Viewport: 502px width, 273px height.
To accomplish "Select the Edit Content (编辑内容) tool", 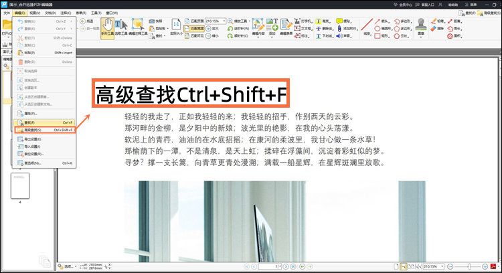I will click(x=258, y=29).
